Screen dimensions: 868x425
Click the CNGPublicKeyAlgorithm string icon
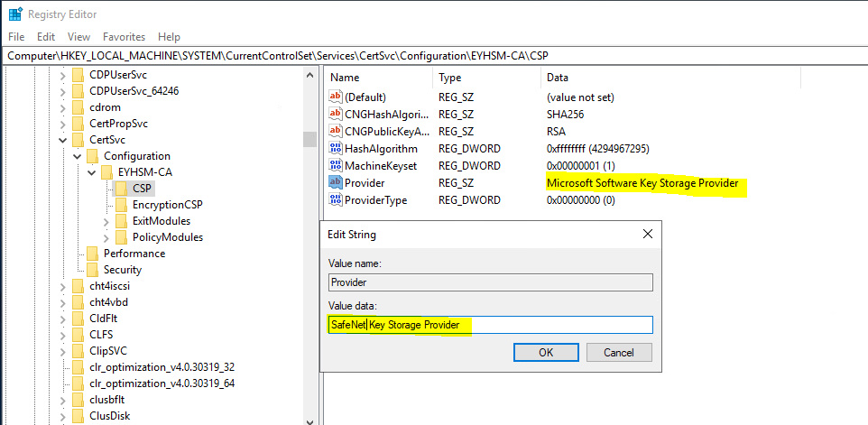(336, 131)
